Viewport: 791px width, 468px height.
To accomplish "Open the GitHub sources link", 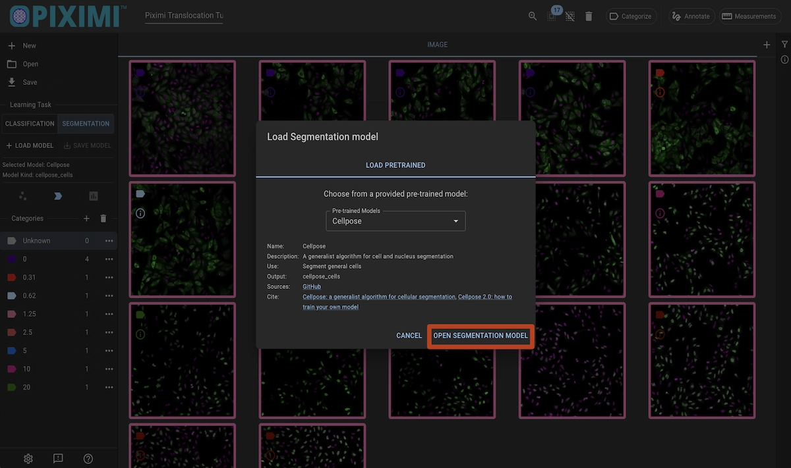I will [x=312, y=287].
